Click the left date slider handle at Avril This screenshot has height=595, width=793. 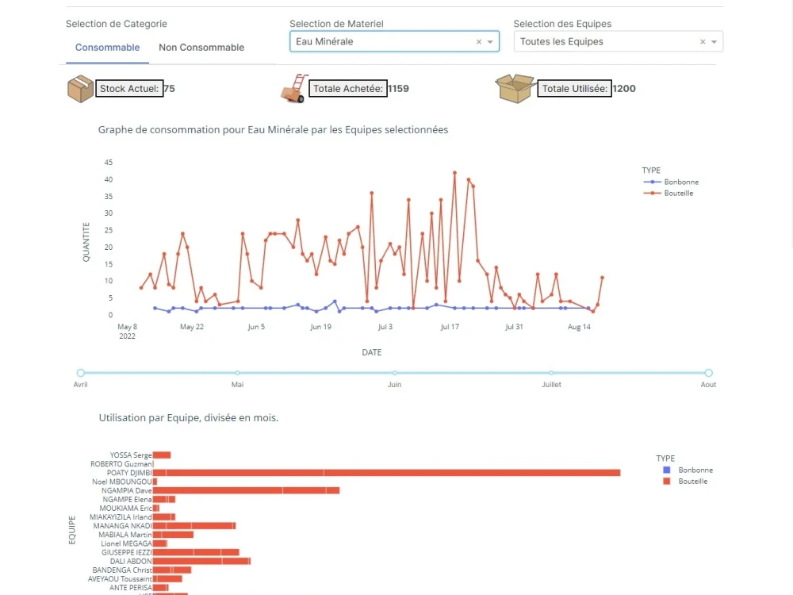click(x=80, y=372)
